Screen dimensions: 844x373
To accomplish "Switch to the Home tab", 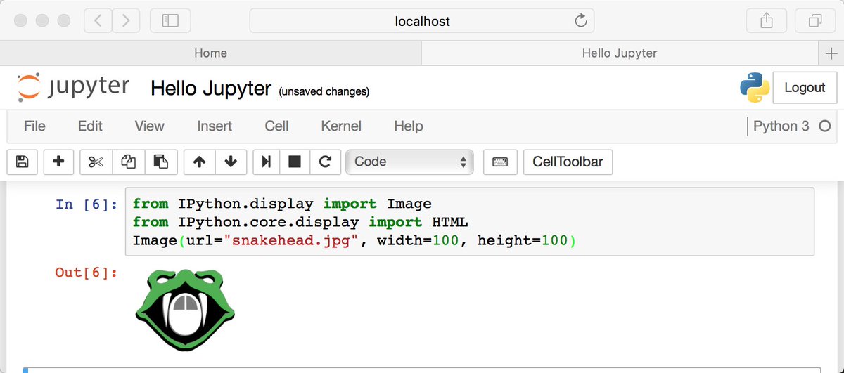I will 211,53.
